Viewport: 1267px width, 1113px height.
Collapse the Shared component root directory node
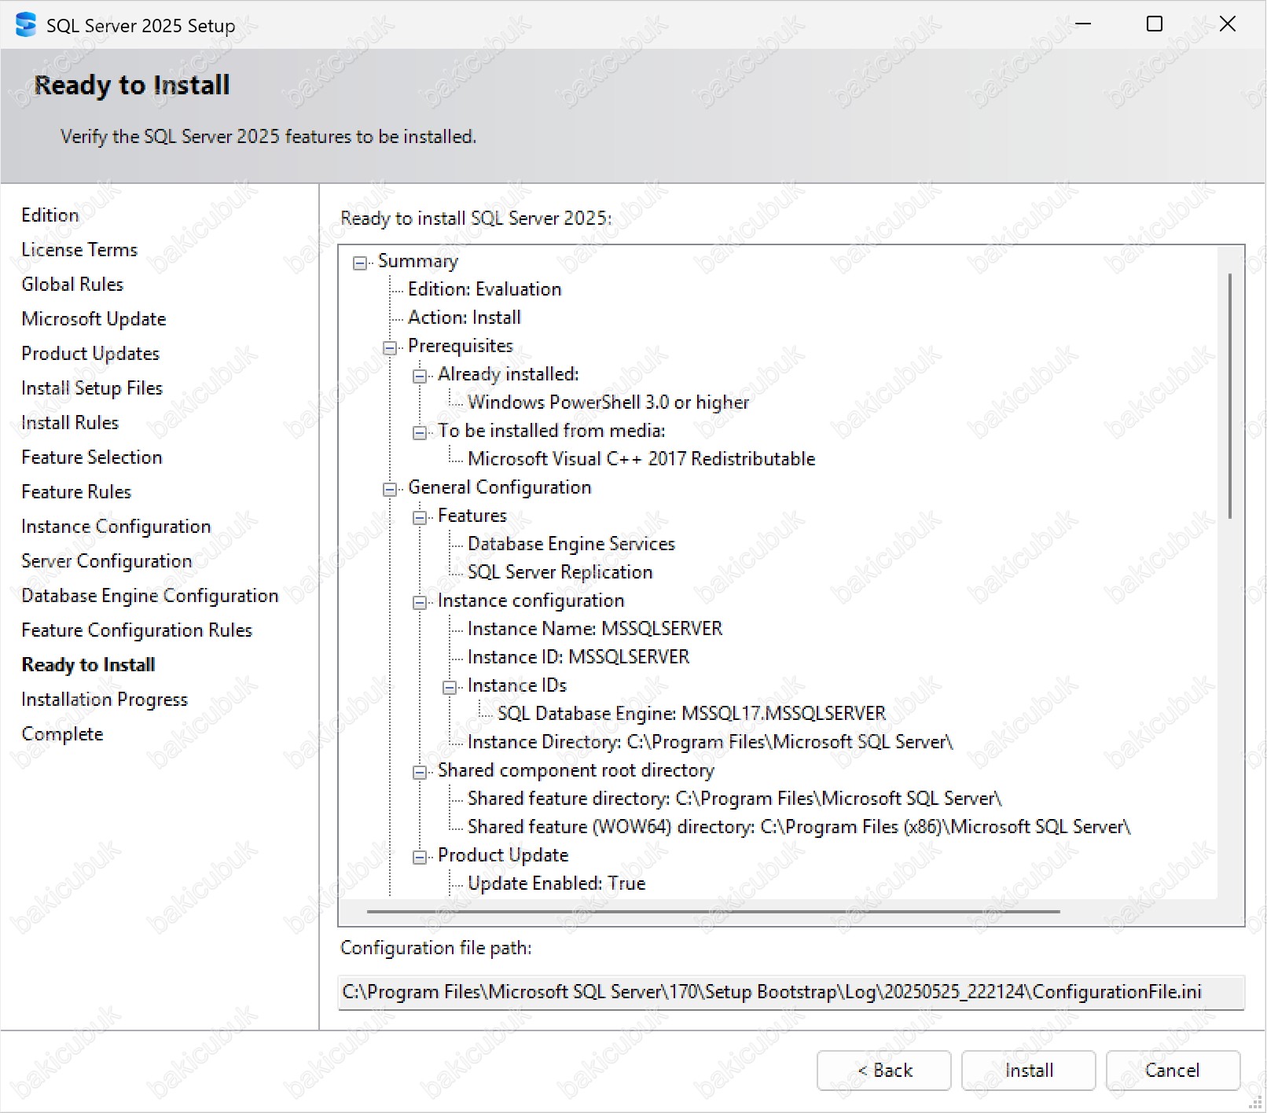coord(419,772)
